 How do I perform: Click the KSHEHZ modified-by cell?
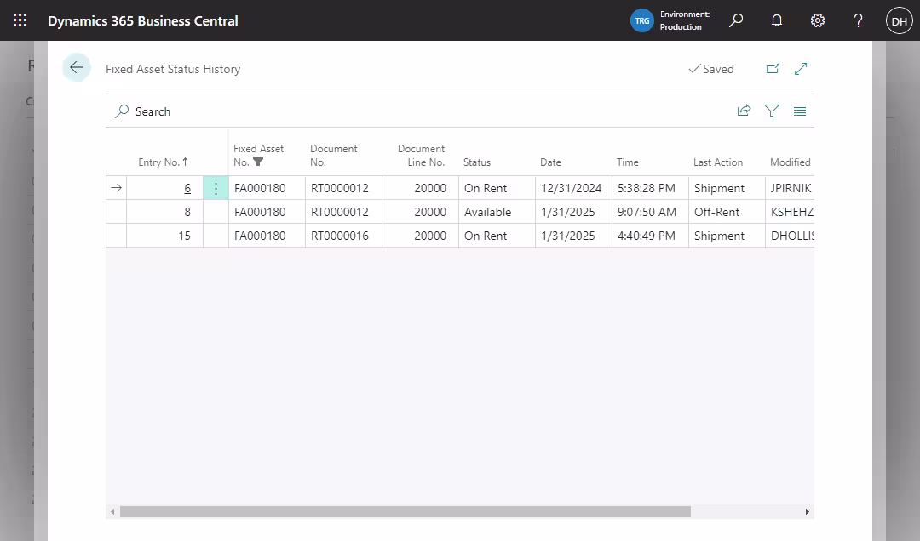click(x=791, y=212)
